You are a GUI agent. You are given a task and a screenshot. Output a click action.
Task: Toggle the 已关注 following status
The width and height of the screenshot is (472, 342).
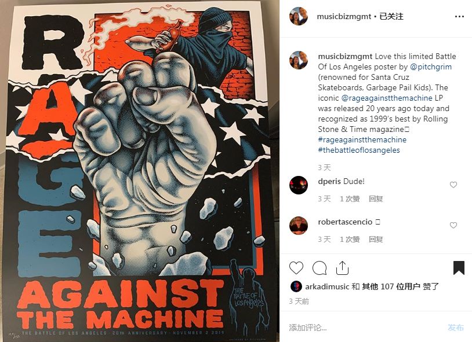pyautogui.click(x=391, y=16)
